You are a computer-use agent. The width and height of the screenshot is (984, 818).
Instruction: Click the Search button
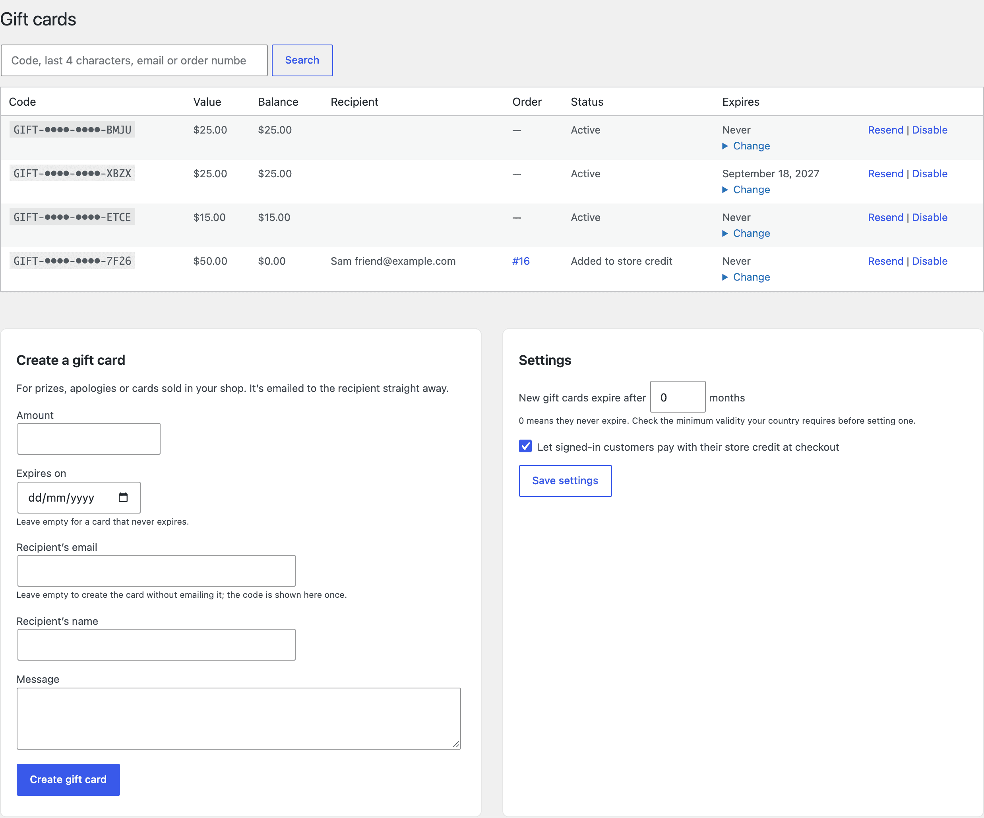[302, 60]
